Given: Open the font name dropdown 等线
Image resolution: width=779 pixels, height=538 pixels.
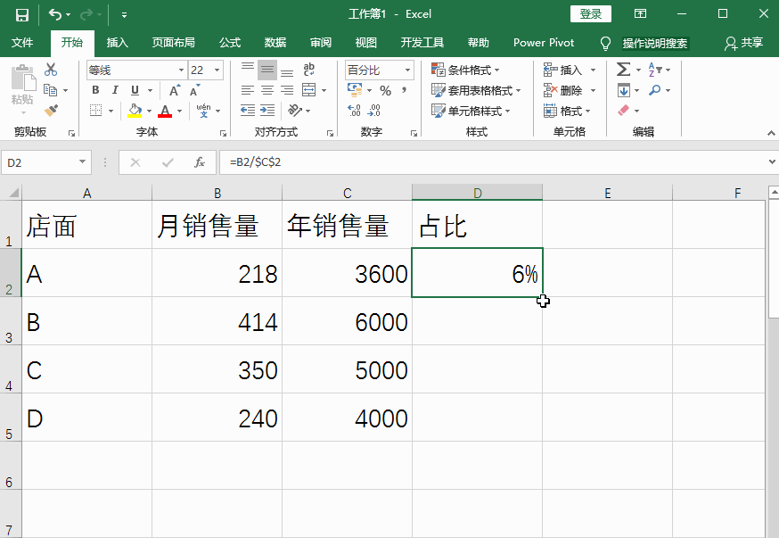Looking at the screenshot, I should (x=181, y=70).
